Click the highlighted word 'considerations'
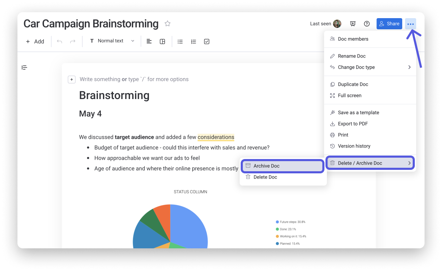Viewport: 442px width, 271px height. point(216,137)
